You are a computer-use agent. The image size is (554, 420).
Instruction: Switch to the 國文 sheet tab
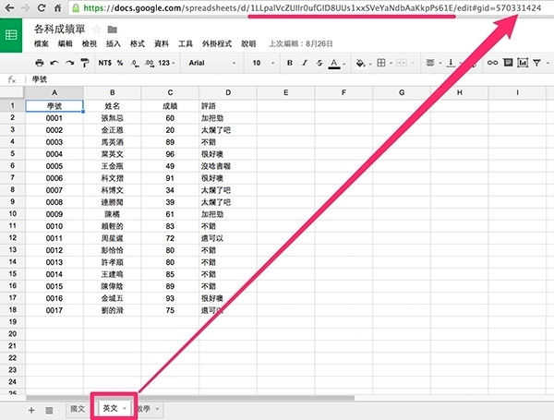[x=78, y=409]
